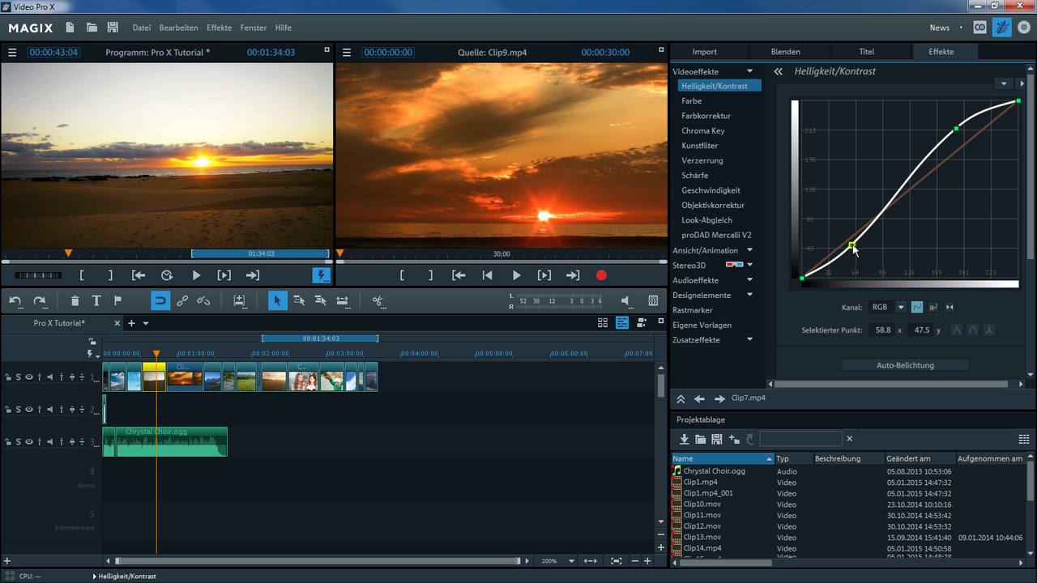Click the Projektablage search field
1037x583 pixels.
pos(800,439)
